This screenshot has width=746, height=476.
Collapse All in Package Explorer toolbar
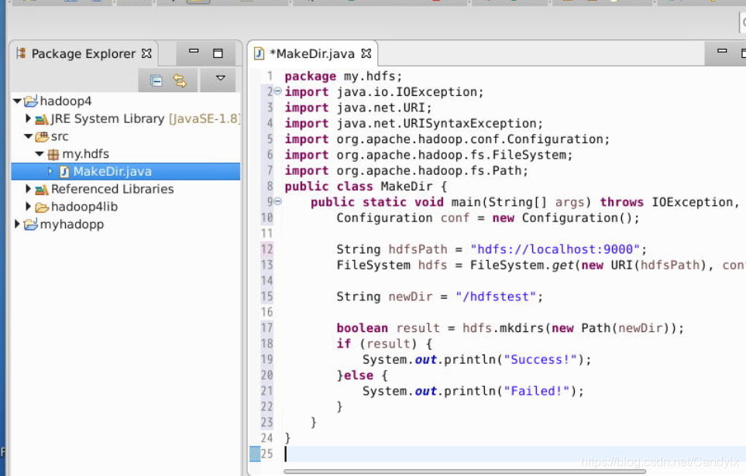pyautogui.click(x=156, y=80)
